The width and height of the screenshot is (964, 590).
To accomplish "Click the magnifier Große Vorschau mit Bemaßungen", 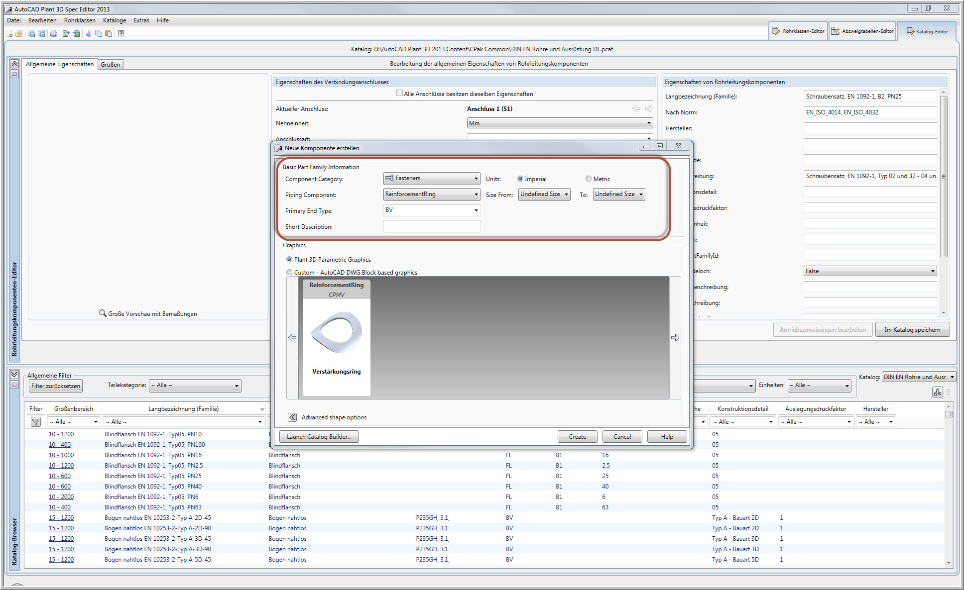I will [x=147, y=313].
